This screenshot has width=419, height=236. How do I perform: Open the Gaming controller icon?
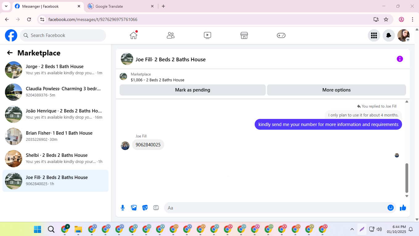(281, 35)
